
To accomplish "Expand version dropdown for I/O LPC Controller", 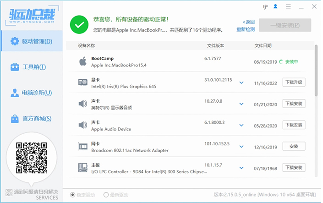I will point(241,168).
